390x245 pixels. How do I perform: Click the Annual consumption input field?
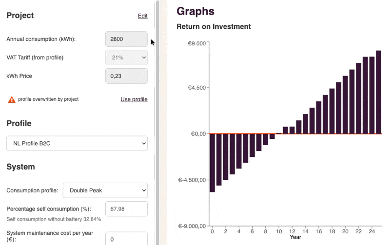126,39
